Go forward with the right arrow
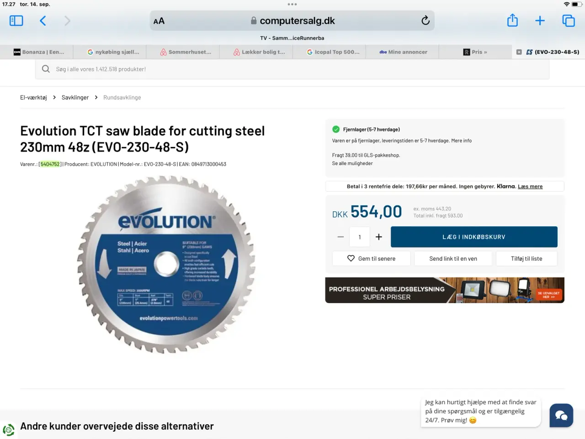The height and width of the screenshot is (439, 585). coord(67,21)
